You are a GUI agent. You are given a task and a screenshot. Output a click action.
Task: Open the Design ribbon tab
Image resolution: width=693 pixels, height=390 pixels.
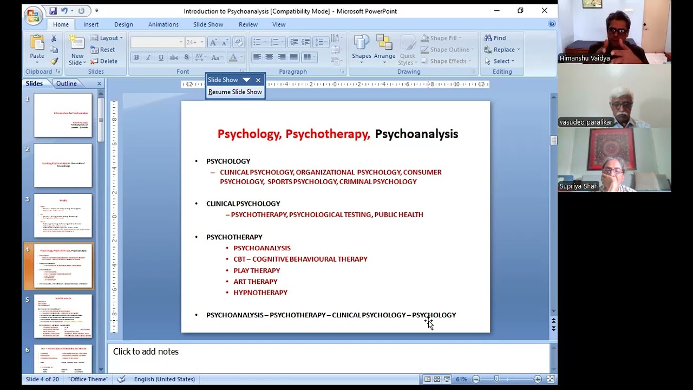coord(123,24)
